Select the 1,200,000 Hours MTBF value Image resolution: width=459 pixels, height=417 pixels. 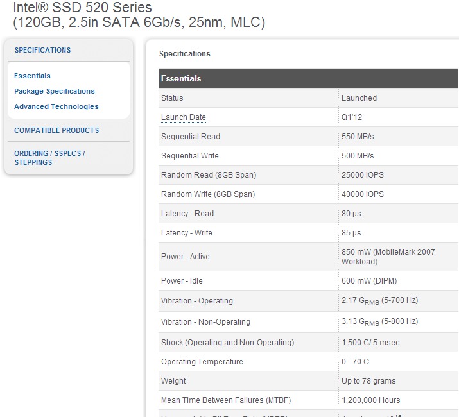pyautogui.click(x=371, y=400)
